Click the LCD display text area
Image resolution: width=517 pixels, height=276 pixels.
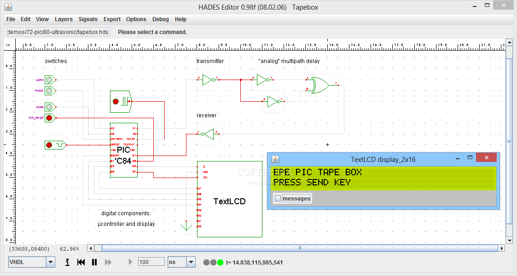[383, 178]
